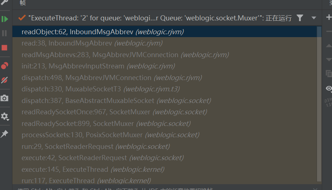The image size is (332, 190).
Task: Open the thread selector dropdown arrow
Action: (314, 18)
